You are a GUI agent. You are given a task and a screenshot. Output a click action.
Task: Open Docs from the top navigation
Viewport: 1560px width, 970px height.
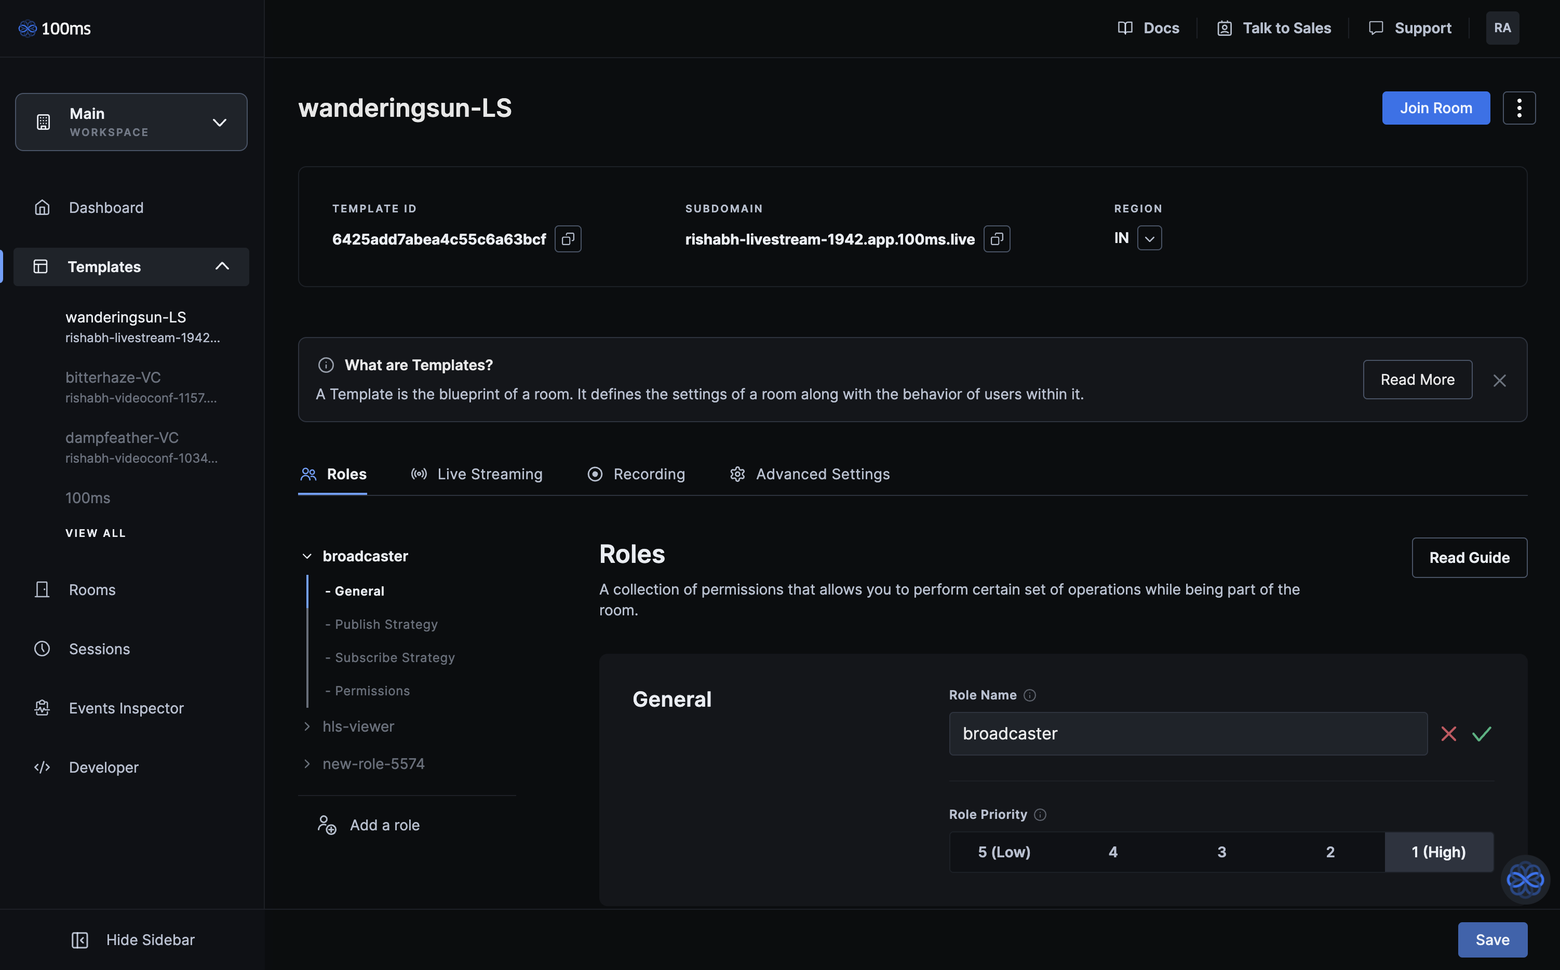click(1148, 28)
